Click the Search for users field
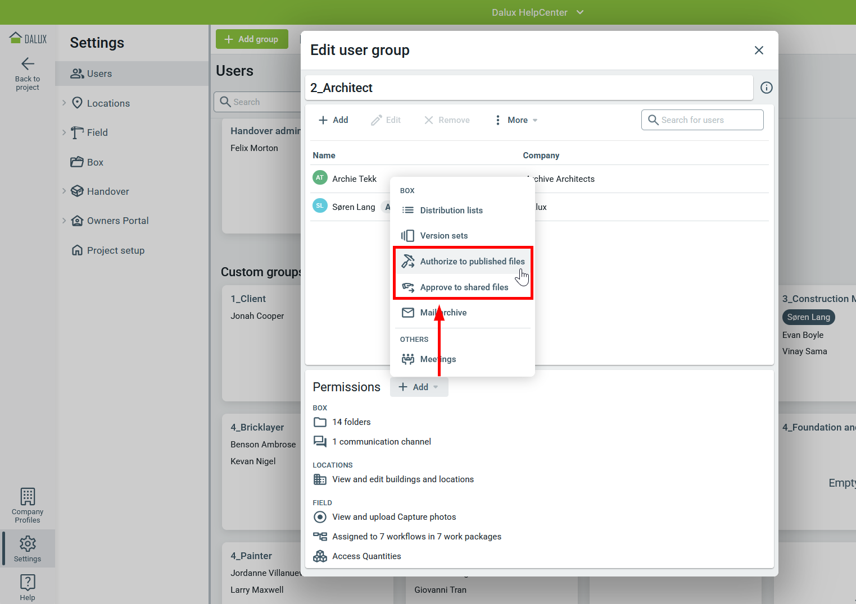Image resolution: width=856 pixels, height=604 pixels. coord(702,120)
